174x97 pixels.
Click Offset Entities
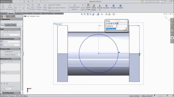coord(45,8)
